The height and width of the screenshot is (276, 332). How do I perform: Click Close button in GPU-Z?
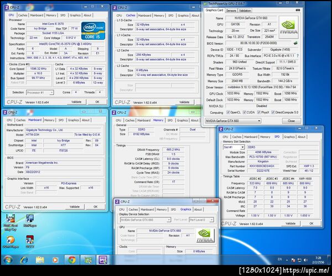[x=292, y=121]
